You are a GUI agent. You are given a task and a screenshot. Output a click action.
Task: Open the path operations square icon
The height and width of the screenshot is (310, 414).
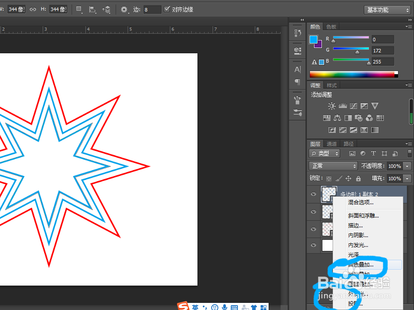pyautogui.click(x=79, y=9)
